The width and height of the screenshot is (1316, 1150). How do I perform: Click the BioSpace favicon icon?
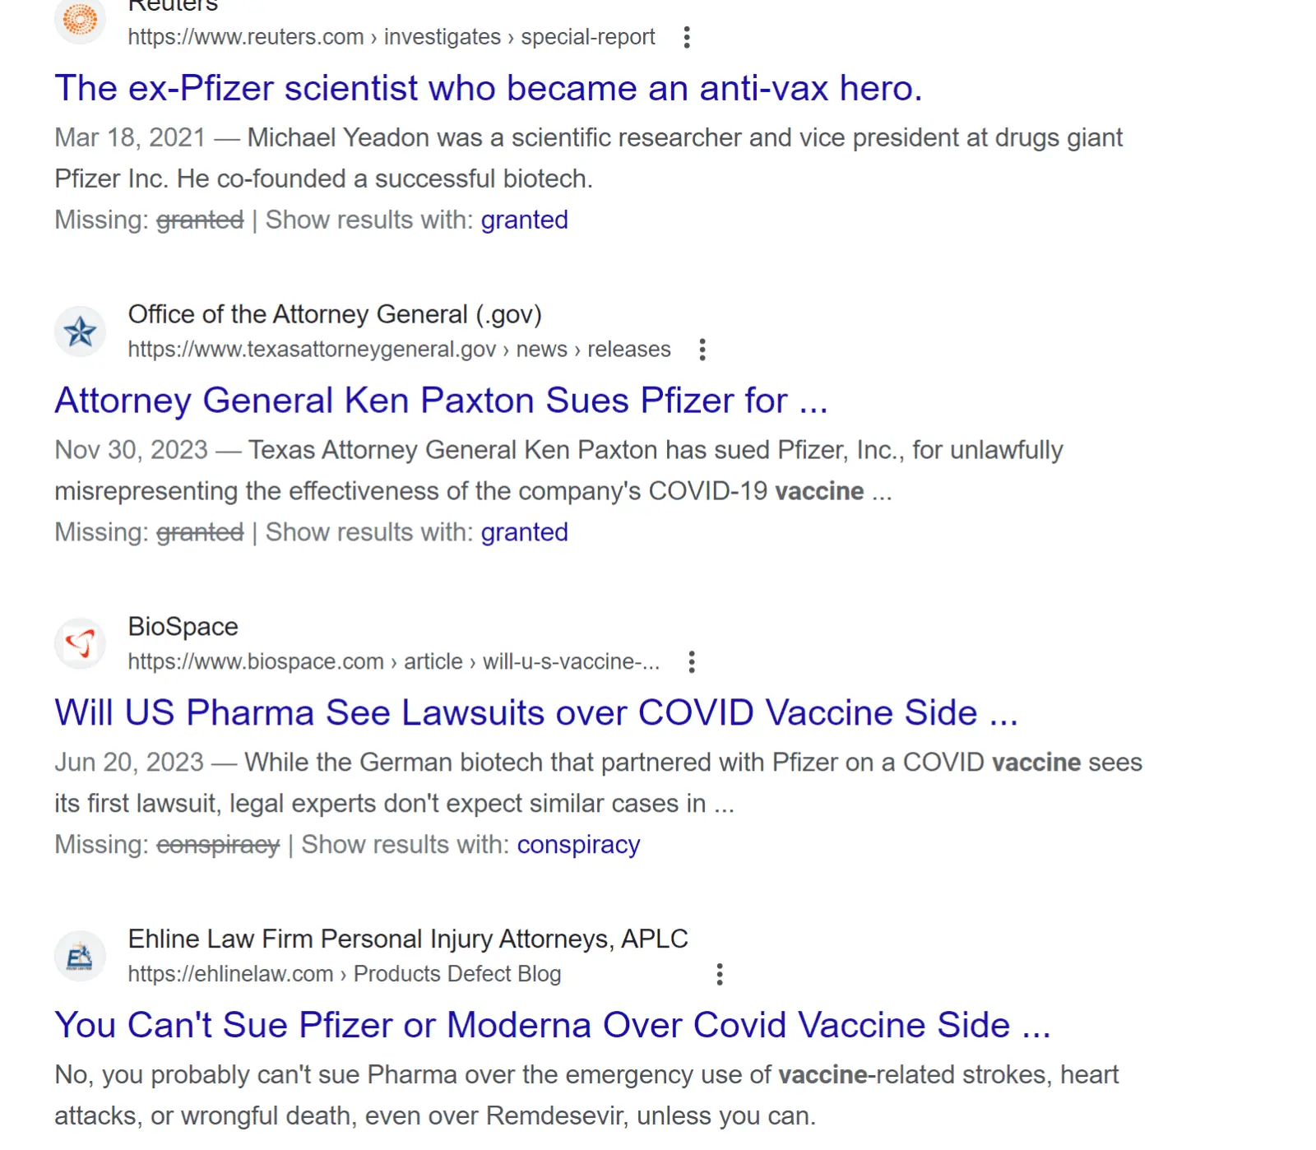pos(80,643)
